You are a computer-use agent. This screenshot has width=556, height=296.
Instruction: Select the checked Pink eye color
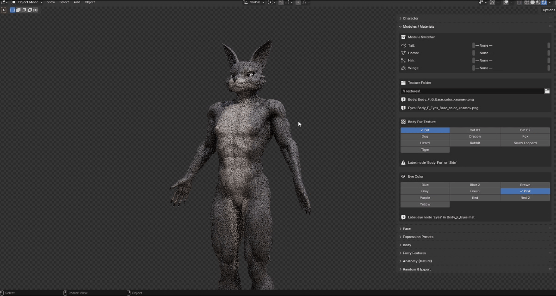[525, 191]
